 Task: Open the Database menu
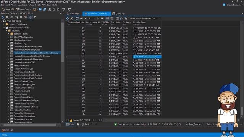(22, 5)
